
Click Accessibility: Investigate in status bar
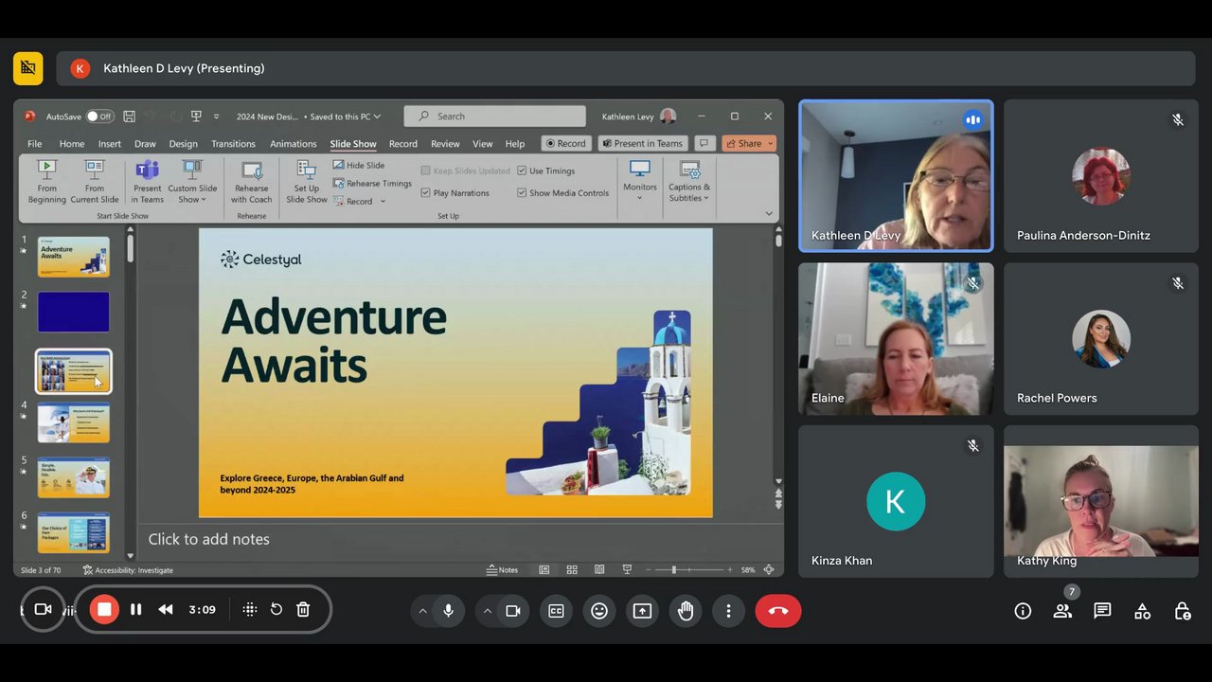128,570
